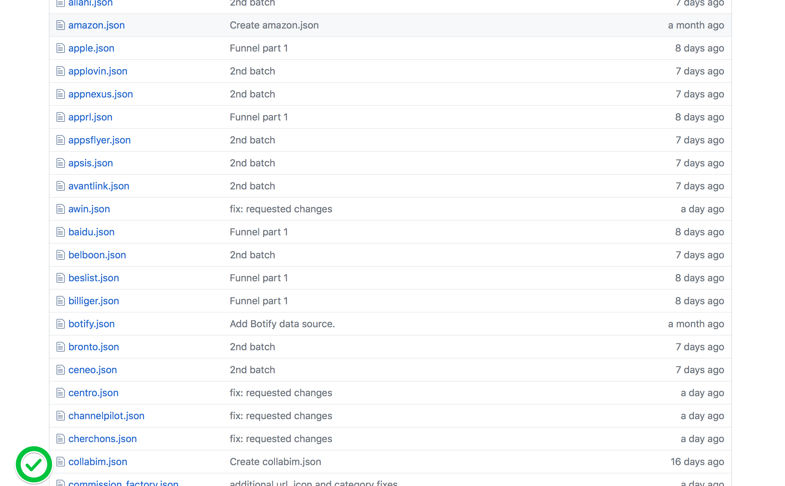The height and width of the screenshot is (486, 785).
Task: Open the collabim.json file
Action: (98, 462)
